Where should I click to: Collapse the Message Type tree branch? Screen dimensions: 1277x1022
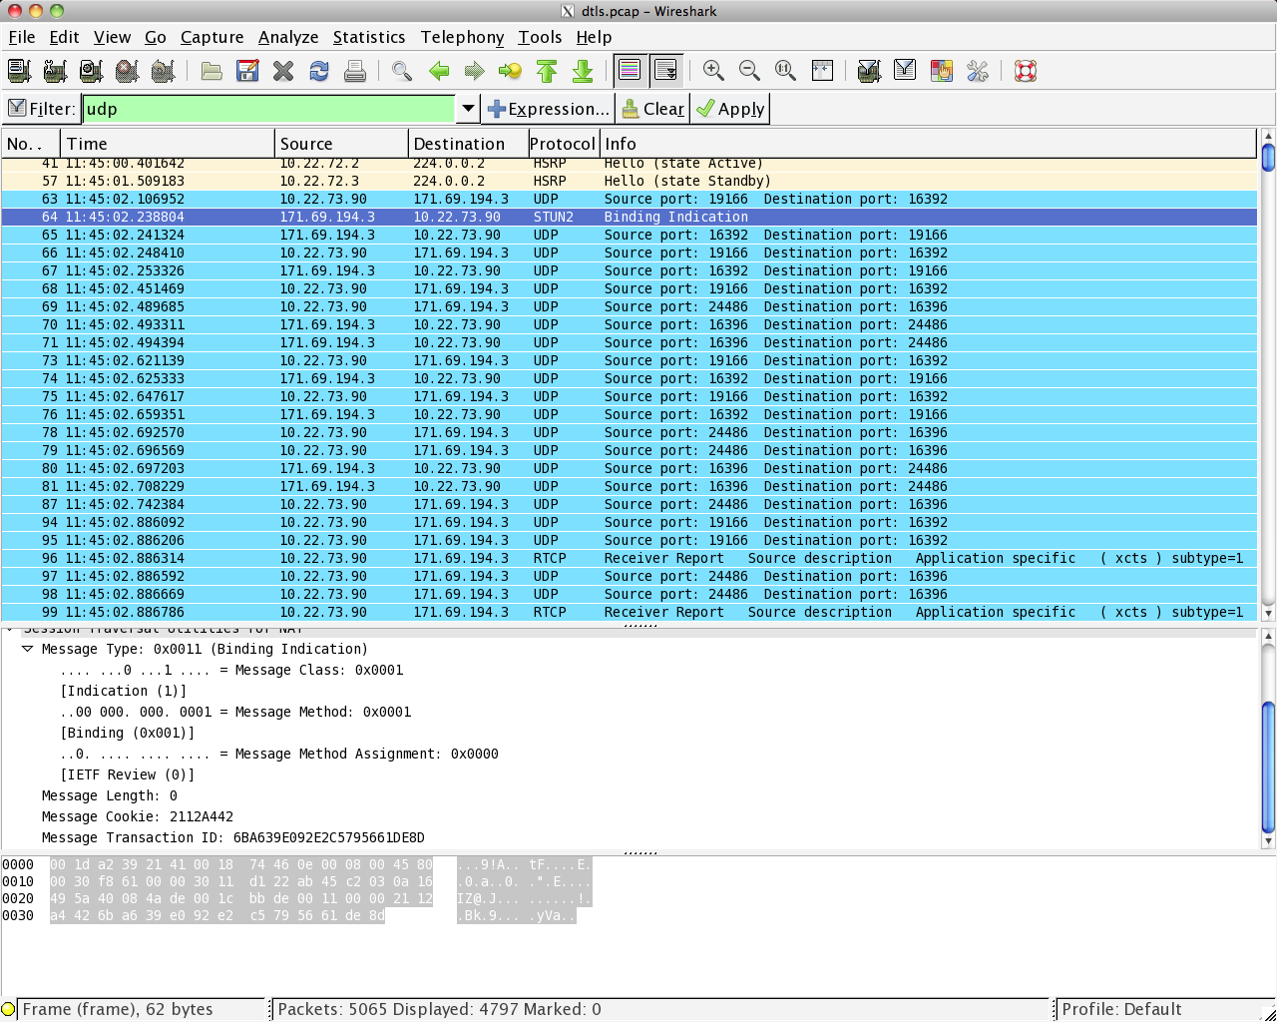tap(27, 649)
